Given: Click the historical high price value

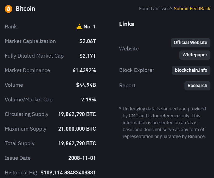Looking at the screenshot, I should click(68, 173).
